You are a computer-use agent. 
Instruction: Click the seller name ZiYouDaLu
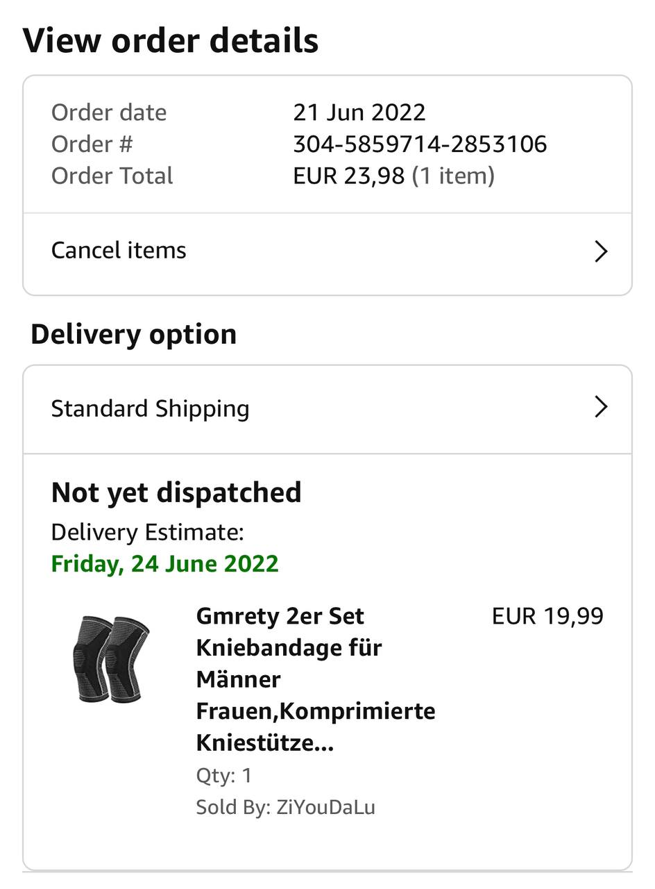coord(325,807)
